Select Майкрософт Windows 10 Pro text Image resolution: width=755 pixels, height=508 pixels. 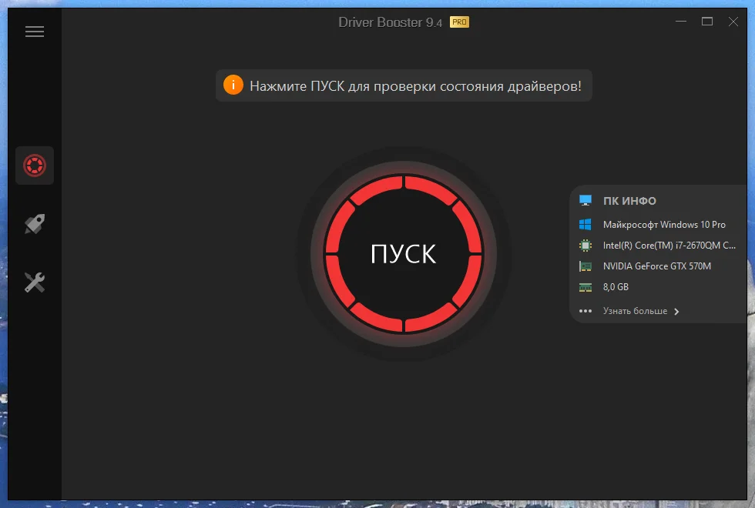tap(664, 225)
